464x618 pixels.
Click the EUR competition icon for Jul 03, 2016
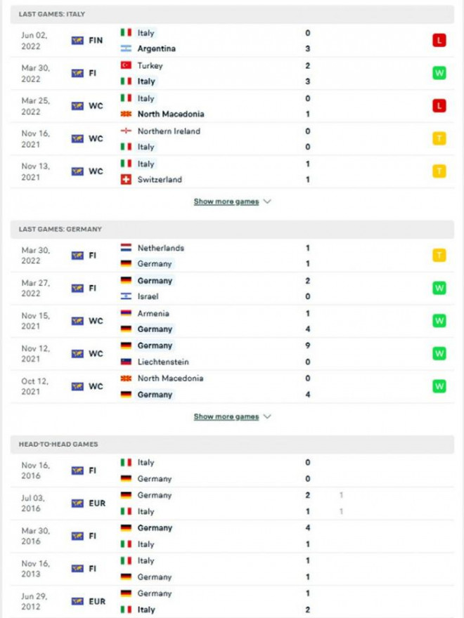click(77, 504)
